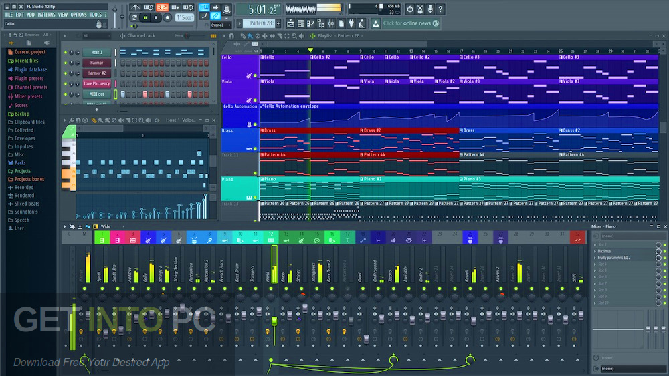Toggle pattern/song mode button
Screen dimensions: 669x376
coord(134,18)
